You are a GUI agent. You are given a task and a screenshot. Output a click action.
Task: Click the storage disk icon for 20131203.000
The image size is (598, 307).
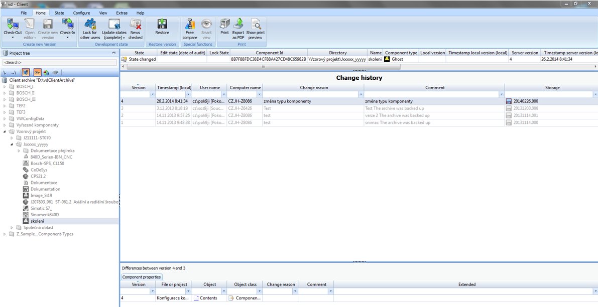pos(509,108)
